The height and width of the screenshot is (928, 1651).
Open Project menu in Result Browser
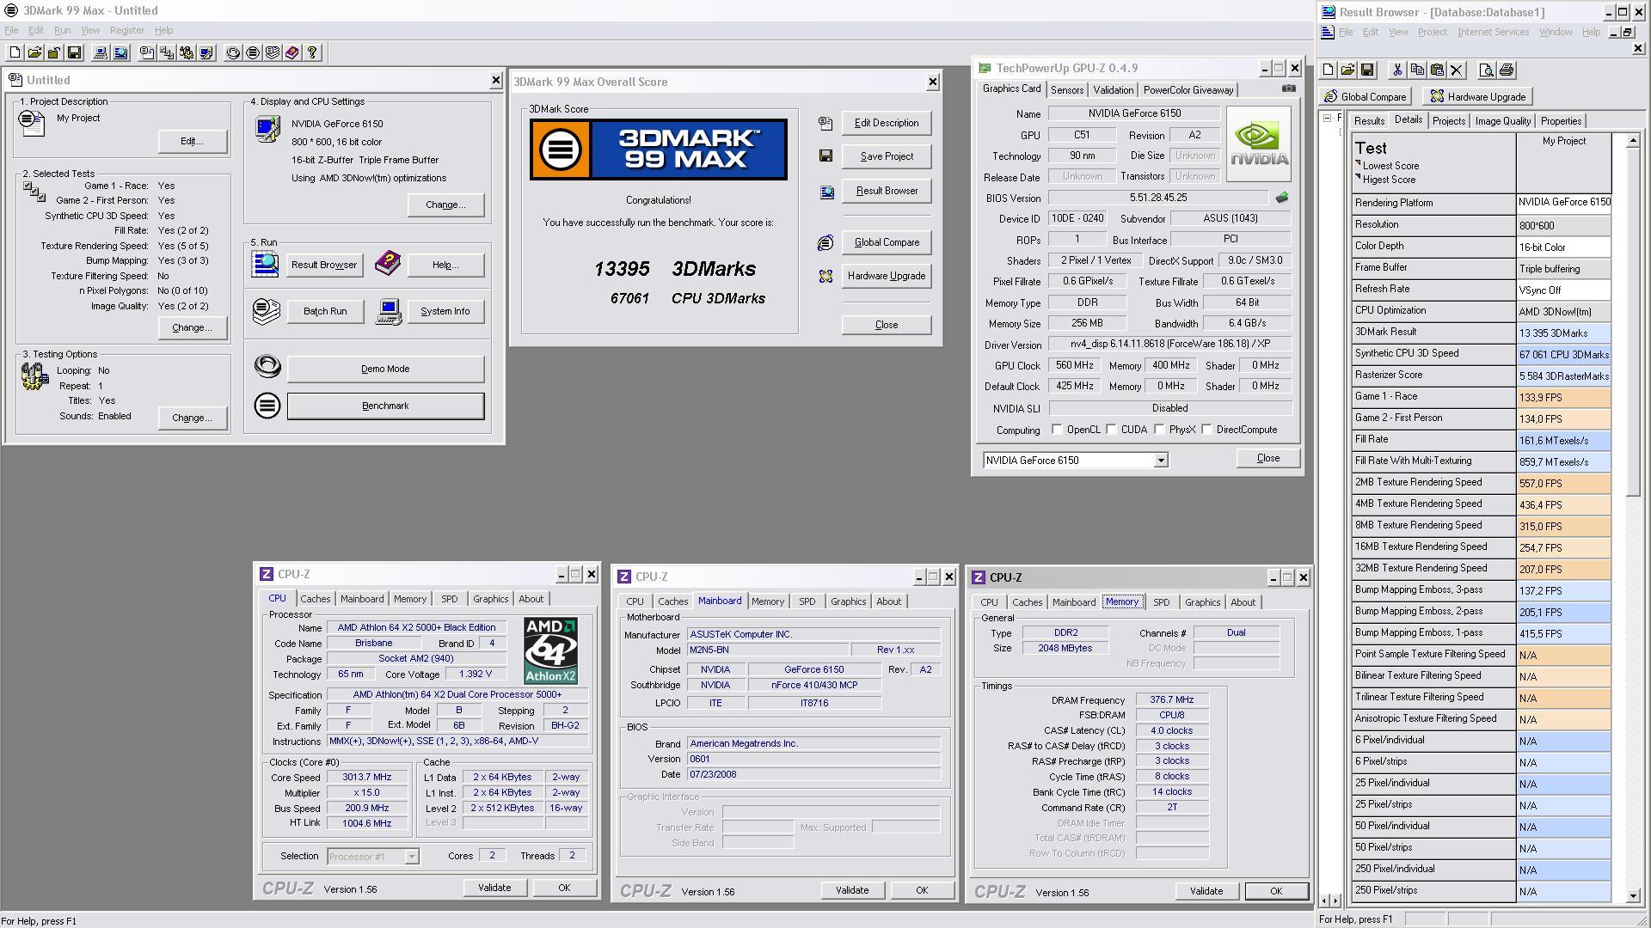1432,32
